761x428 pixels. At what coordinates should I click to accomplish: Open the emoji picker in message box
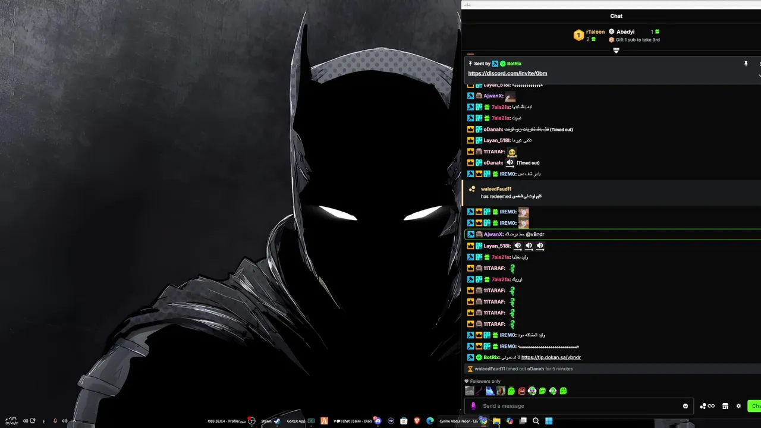(685, 406)
